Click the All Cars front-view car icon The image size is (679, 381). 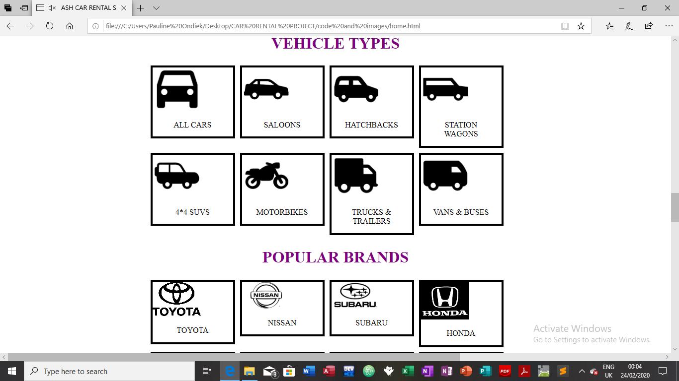[x=177, y=89]
